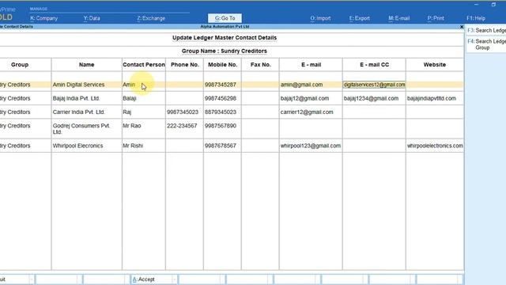Open the O: Import menu

click(320, 18)
